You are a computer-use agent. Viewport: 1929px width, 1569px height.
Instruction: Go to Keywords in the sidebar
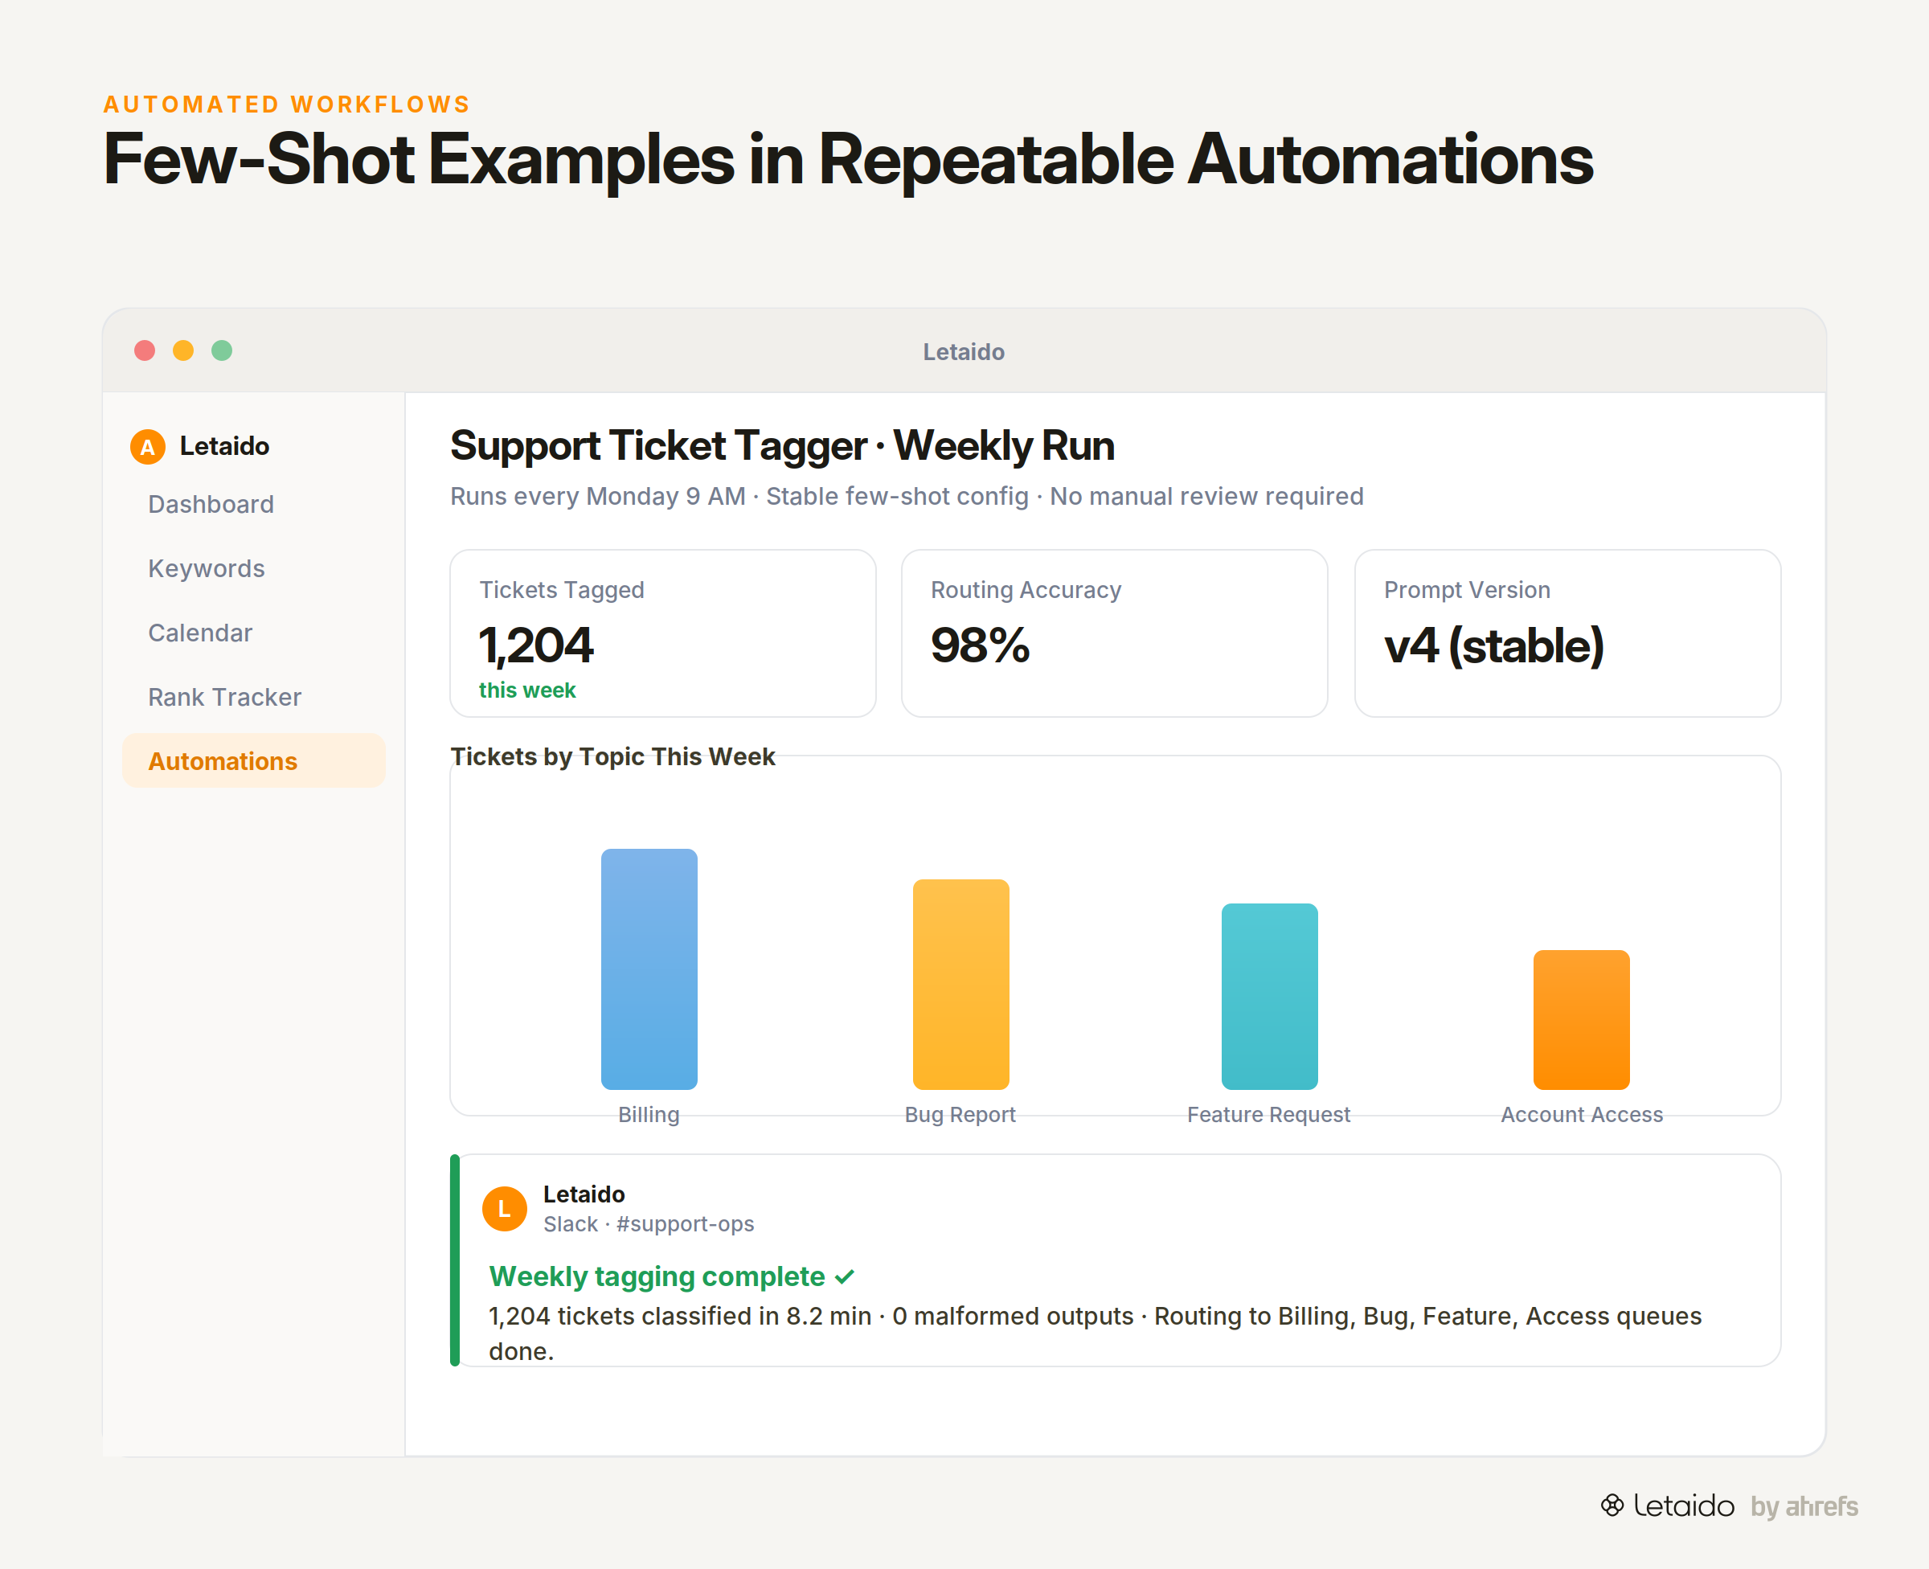(x=254, y=568)
